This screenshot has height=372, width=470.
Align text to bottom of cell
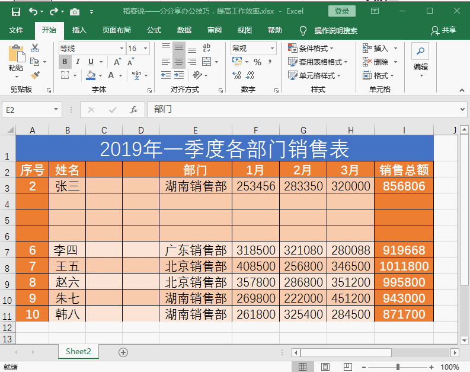tap(192, 49)
